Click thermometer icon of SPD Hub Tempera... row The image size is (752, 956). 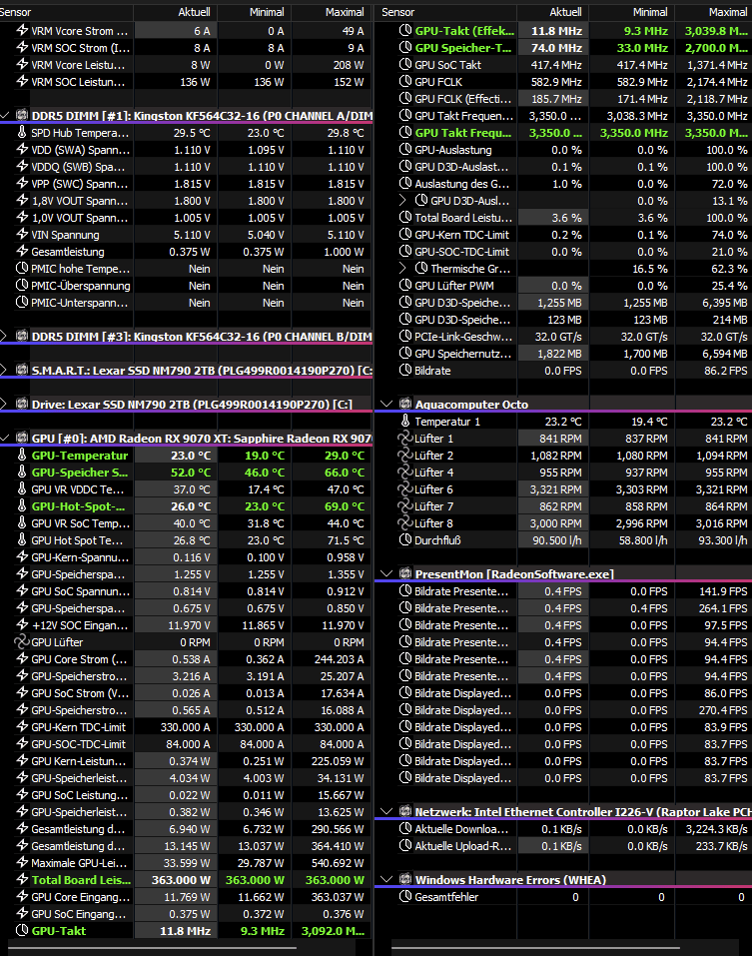(x=22, y=132)
